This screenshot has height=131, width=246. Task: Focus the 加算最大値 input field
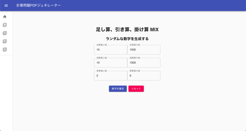[x=144, y=50]
